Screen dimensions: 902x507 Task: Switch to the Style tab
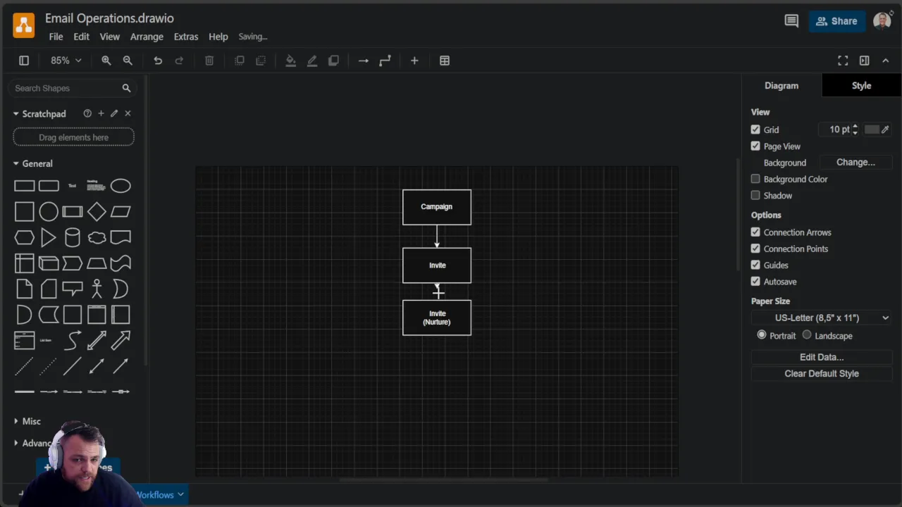coord(861,85)
